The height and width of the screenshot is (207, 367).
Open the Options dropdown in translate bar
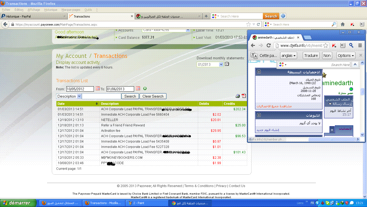346,56
